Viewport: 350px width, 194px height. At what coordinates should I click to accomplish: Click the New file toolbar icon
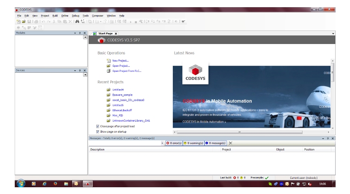click(18, 22)
